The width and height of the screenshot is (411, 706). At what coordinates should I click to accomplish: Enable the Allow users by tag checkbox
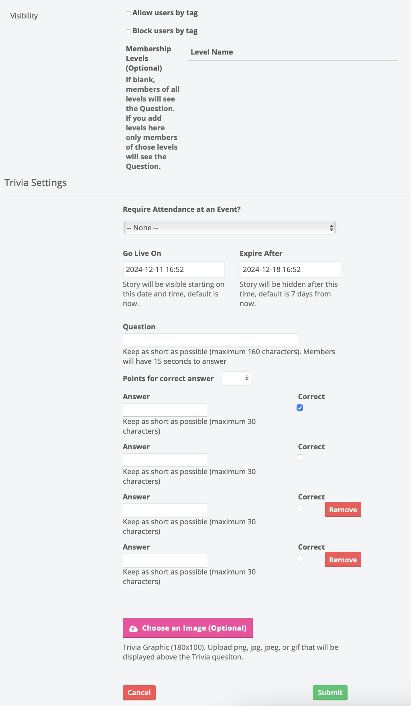(x=128, y=14)
